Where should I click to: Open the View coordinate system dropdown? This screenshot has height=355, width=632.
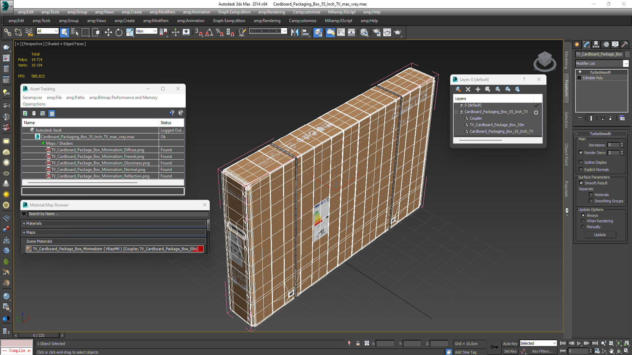tap(146, 31)
